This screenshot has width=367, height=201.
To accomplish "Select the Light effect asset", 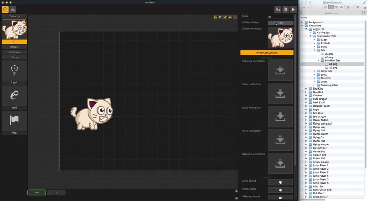I will pyautogui.click(x=14, y=72).
